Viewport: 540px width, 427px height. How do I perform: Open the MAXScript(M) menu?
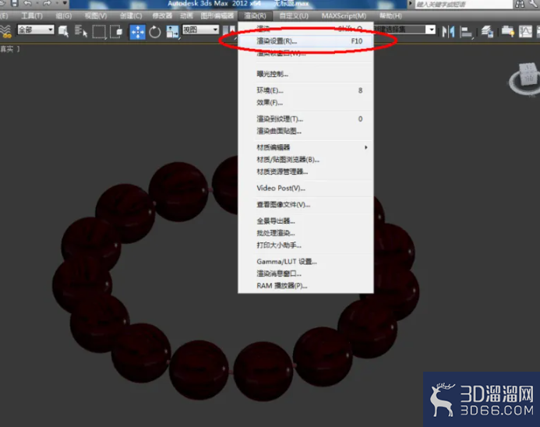pos(344,16)
